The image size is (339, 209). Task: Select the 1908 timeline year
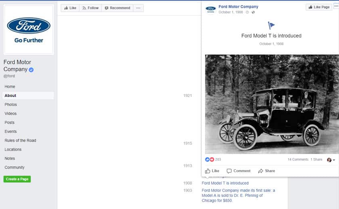point(187,183)
